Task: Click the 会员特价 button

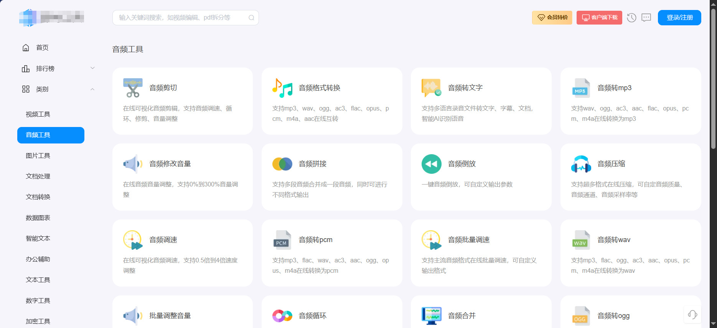Action: pyautogui.click(x=552, y=18)
